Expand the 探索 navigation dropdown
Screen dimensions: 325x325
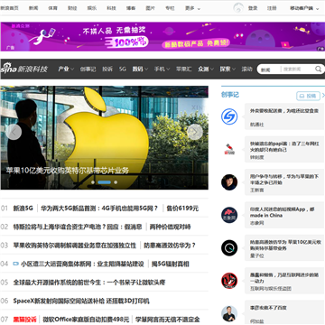pos(227,69)
